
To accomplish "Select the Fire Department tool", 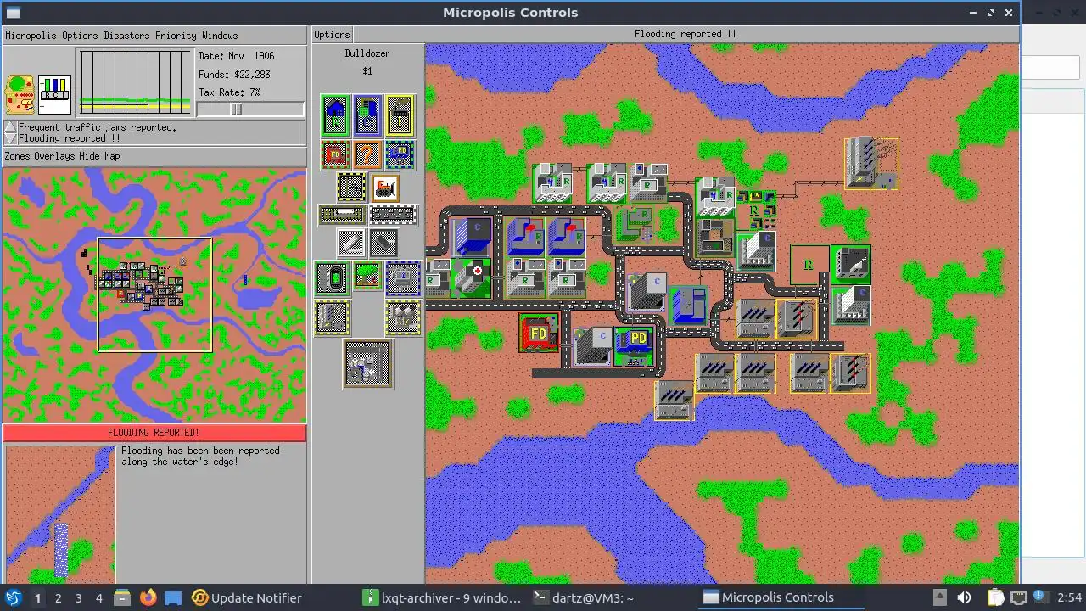I will [x=335, y=154].
